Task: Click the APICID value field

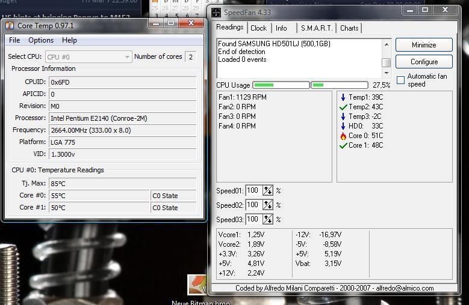Action: [x=122, y=94]
